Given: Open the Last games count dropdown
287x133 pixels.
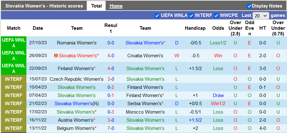Looking at the screenshot, I should click(261, 15).
